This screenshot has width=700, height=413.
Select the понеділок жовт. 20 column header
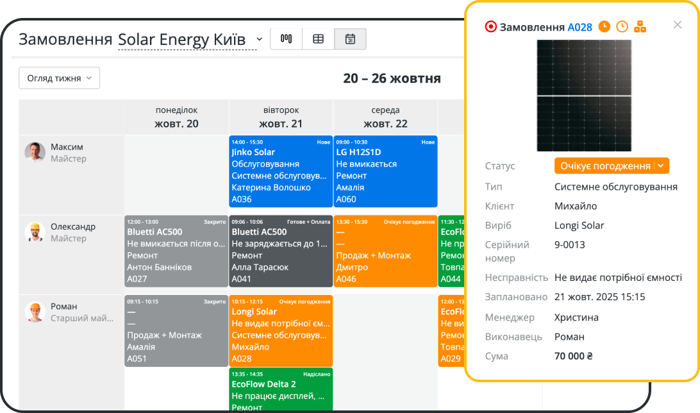176,117
